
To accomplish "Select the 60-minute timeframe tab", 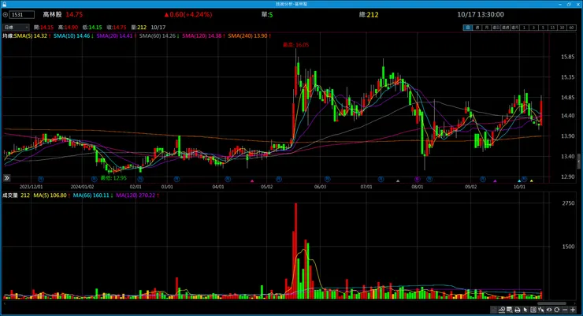I will tap(571, 28).
